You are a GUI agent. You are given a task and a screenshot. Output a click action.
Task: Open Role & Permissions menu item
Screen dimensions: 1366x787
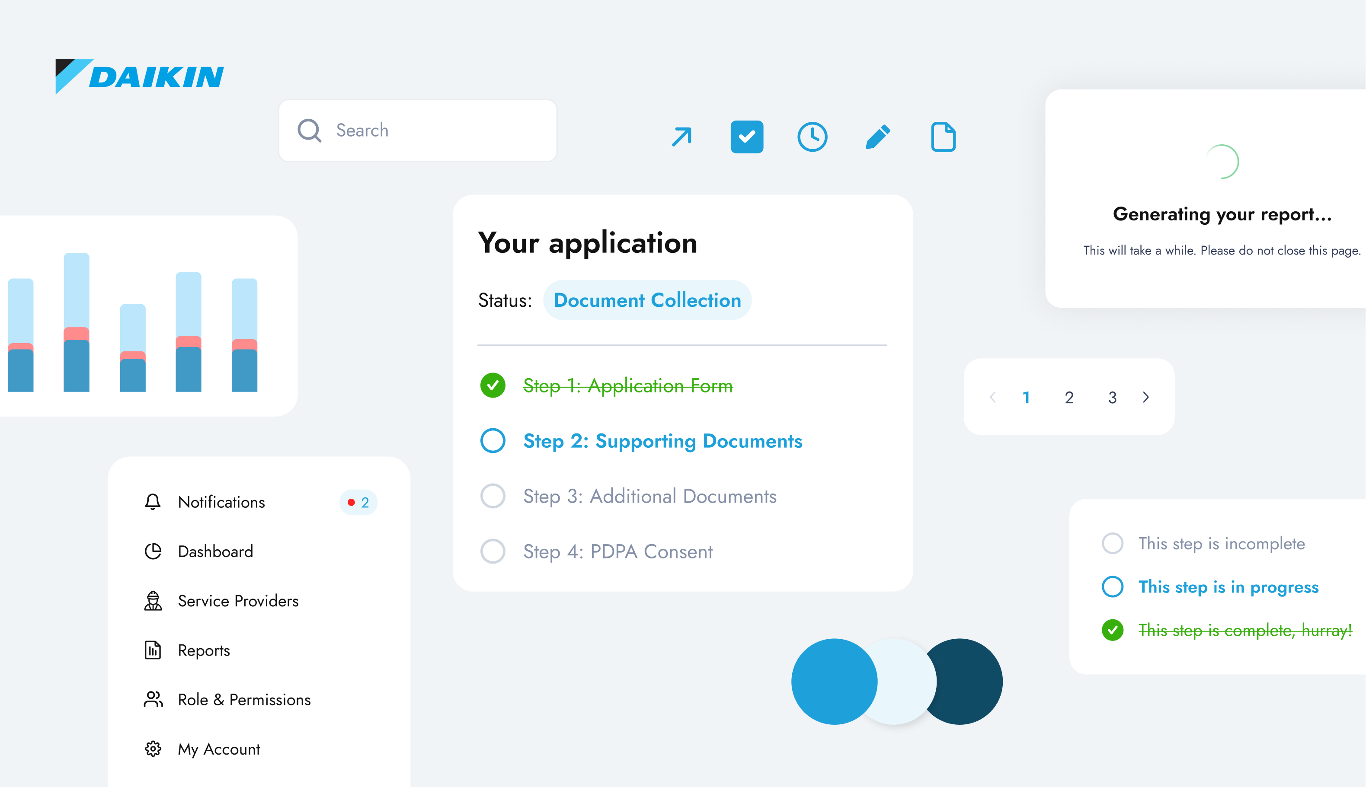244,699
